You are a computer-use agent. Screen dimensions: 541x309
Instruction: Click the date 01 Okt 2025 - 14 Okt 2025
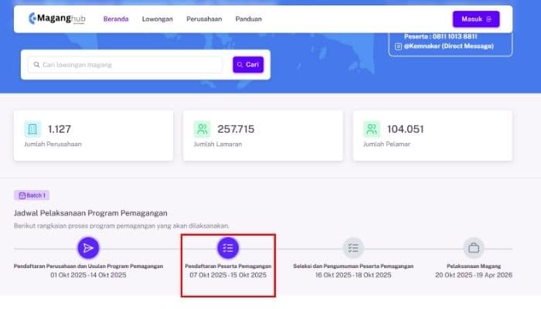(x=88, y=275)
